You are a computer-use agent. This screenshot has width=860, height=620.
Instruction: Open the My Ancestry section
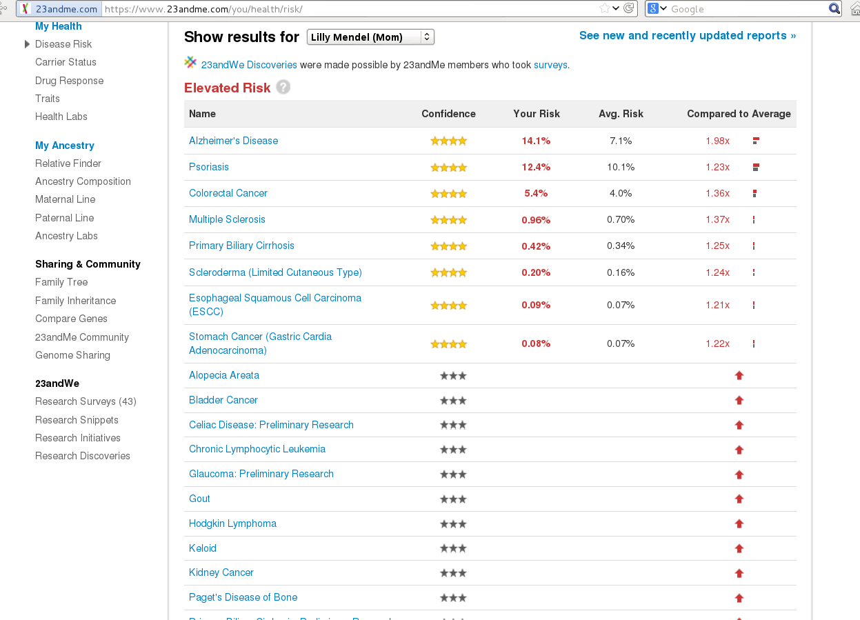65,146
